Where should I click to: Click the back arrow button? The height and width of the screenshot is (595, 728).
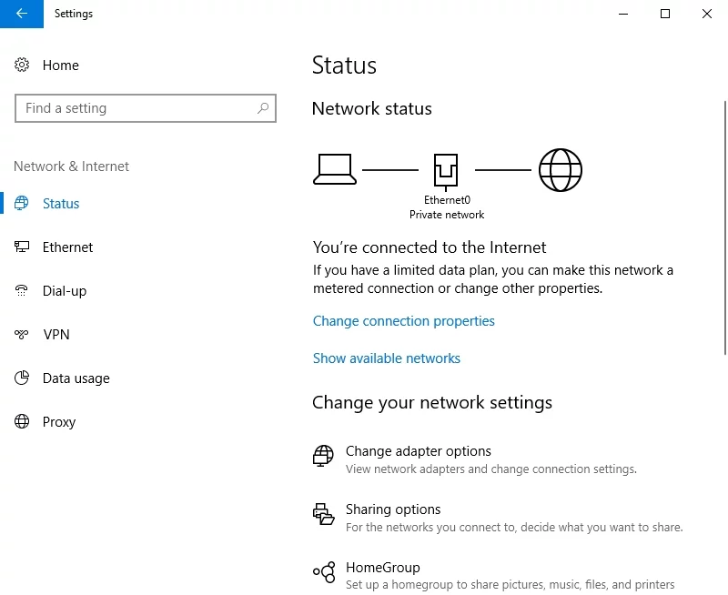(x=22, y=14)
